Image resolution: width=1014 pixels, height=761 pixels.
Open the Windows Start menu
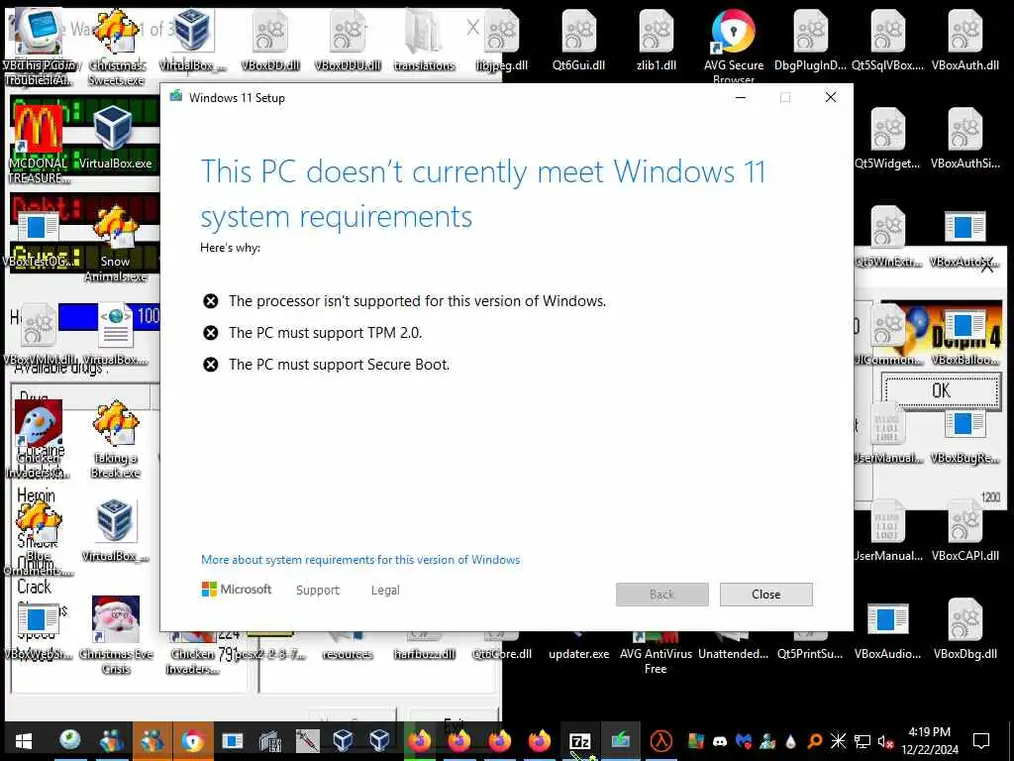24,741
